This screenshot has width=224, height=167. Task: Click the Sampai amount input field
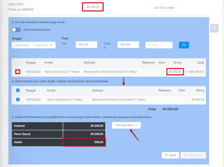point(128,45)
